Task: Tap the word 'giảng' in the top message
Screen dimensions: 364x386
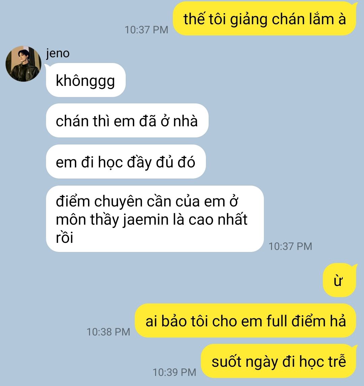Action: click(x=249, y=19)
